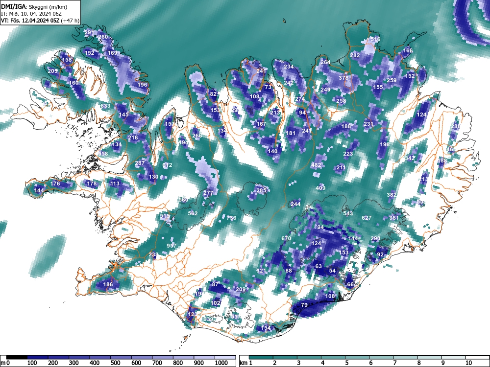490x367 pixels.
Task: Click the map reading 178
Action: [x=92, y=183]
